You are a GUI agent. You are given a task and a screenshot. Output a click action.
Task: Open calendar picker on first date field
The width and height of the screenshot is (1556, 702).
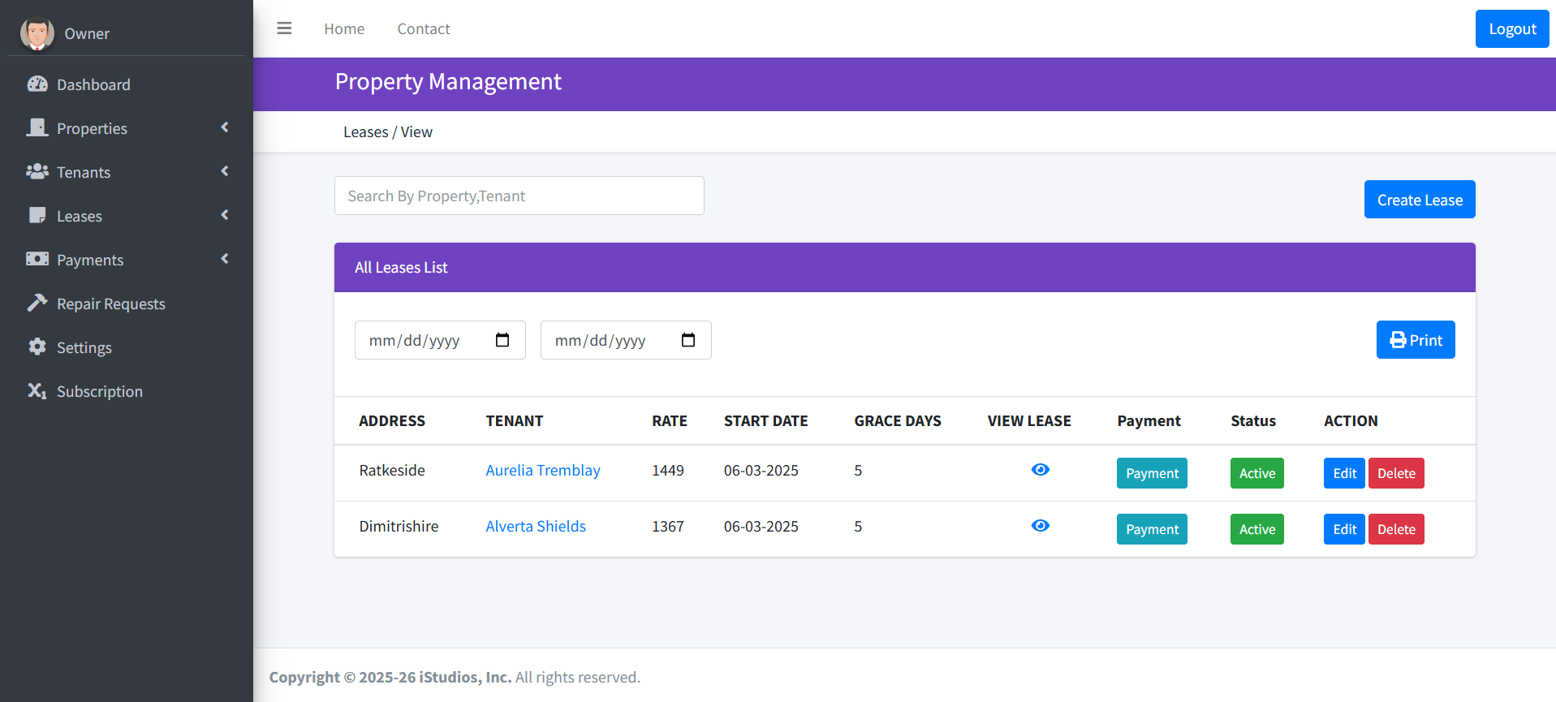tap(502, 340)
